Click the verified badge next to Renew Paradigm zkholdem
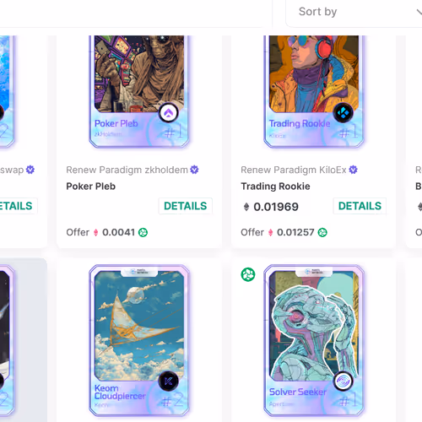The width and height of the screenshot is (422, 422). [x=194, y=170]
